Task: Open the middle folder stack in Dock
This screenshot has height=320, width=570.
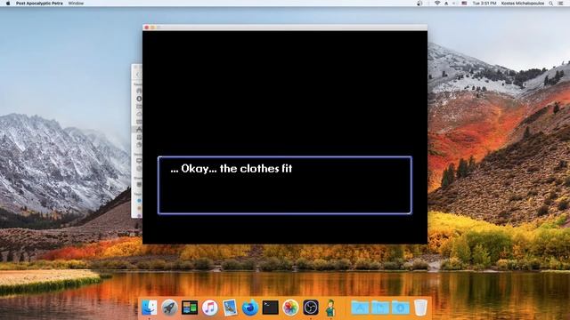Action: click(380, 308)
